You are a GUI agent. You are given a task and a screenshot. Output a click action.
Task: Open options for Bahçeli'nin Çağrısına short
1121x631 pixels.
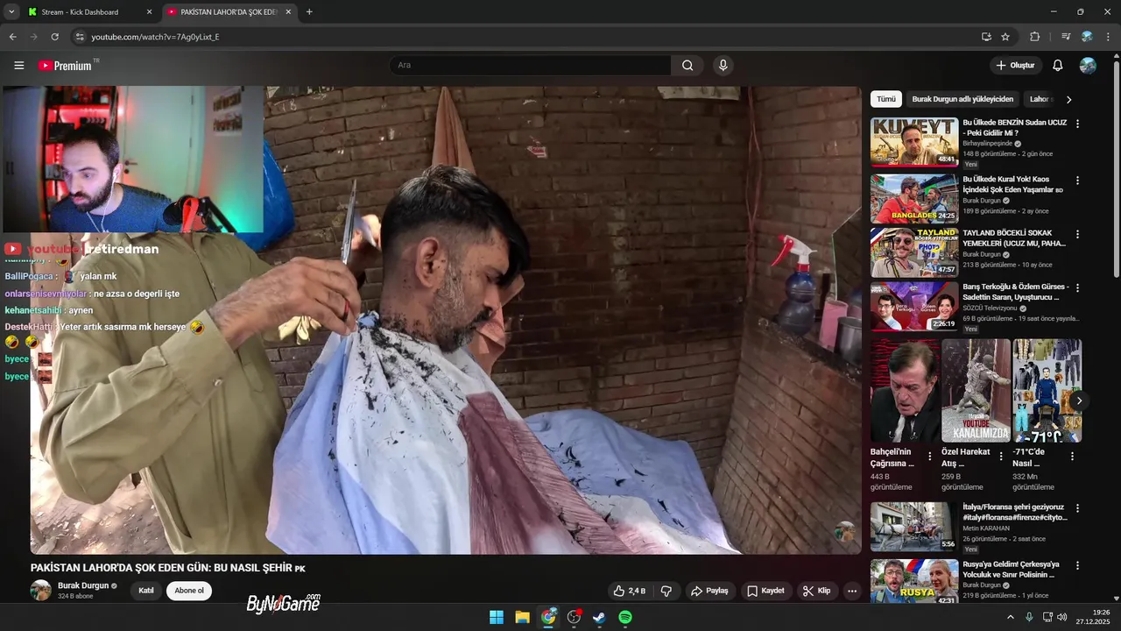pos(930,457)
